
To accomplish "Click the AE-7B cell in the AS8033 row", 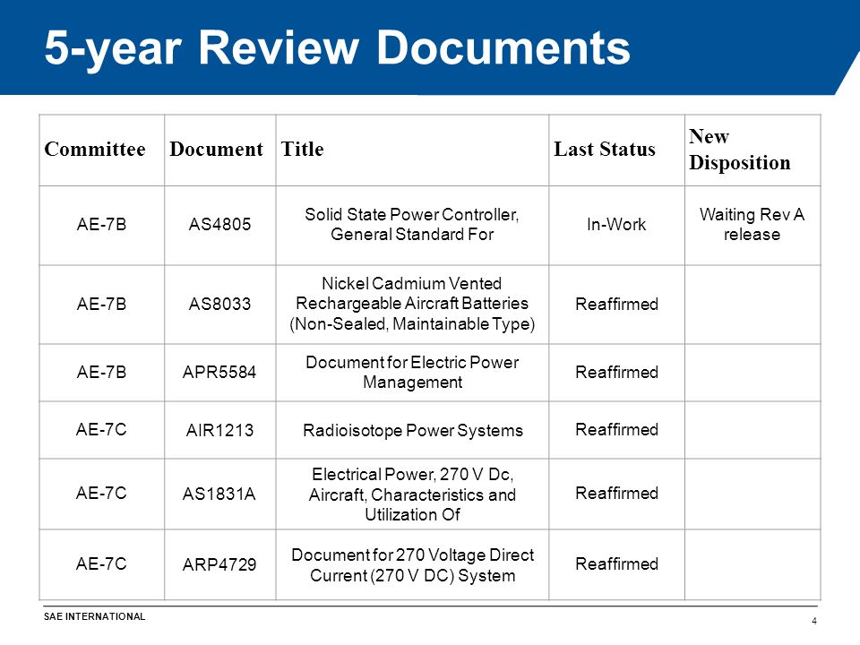I will tap(101, 304).
